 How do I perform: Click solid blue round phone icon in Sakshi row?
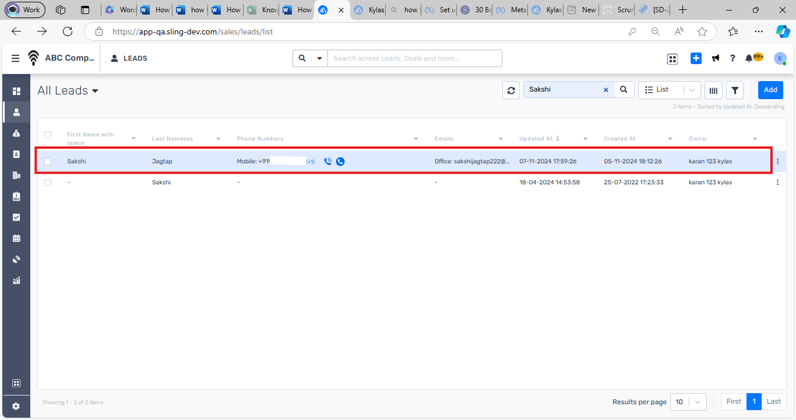click(x=340, y=162)
